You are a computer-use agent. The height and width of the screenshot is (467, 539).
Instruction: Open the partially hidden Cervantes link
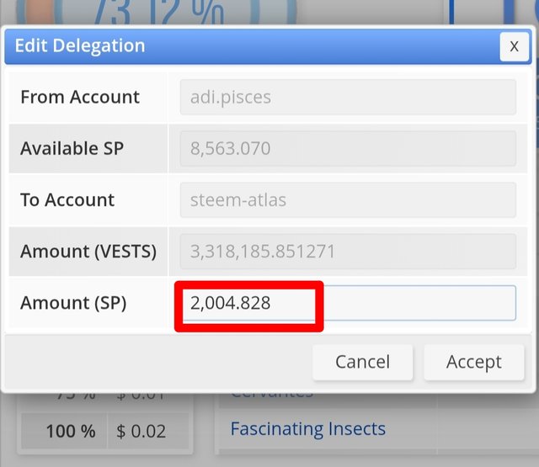click(271, 393)
